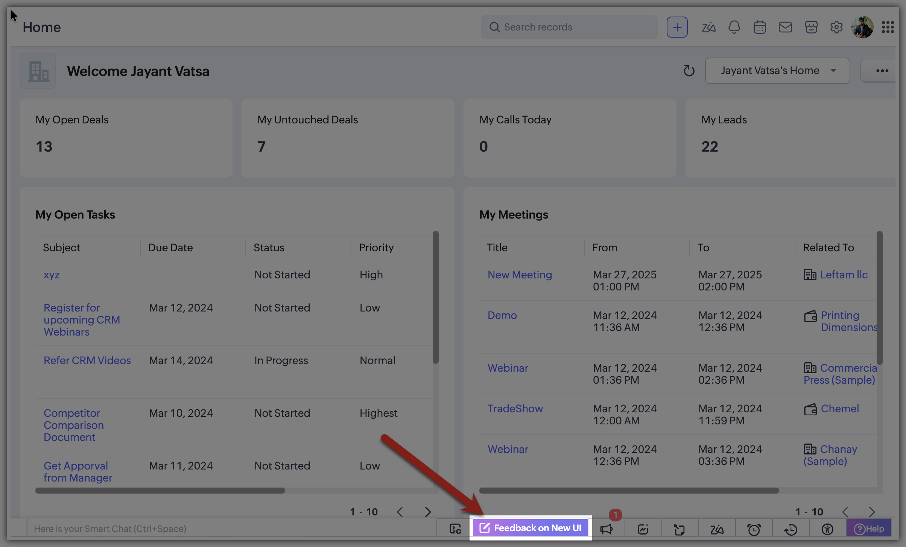
Task: Click the announcements megaphone icon
Action: click(606, 529)
